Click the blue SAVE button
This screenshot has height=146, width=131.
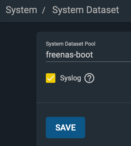pyautogui.click(x=65, y=128)
